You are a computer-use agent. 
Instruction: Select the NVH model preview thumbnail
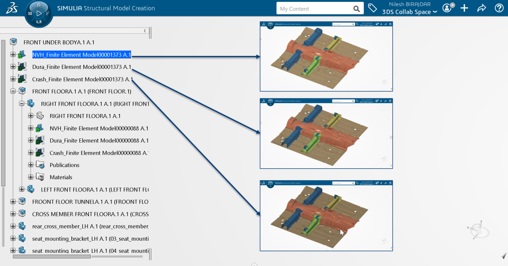(326, 57)
